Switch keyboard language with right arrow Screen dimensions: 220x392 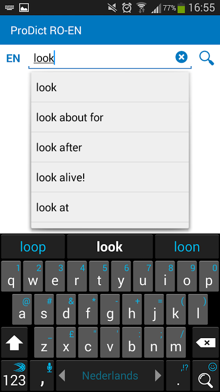click(x=158, y=375)
